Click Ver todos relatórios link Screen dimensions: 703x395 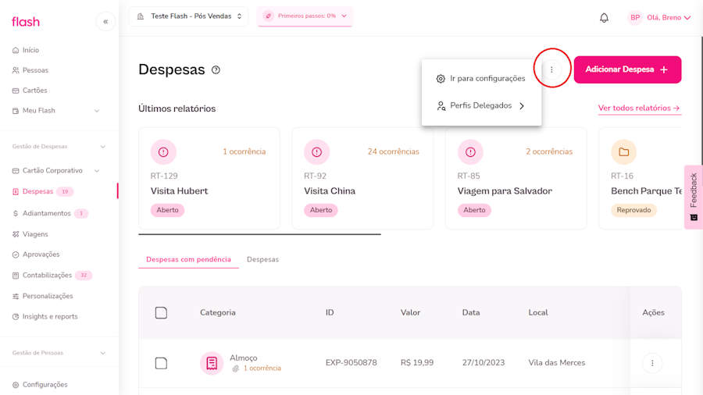(x=639, y=109)
